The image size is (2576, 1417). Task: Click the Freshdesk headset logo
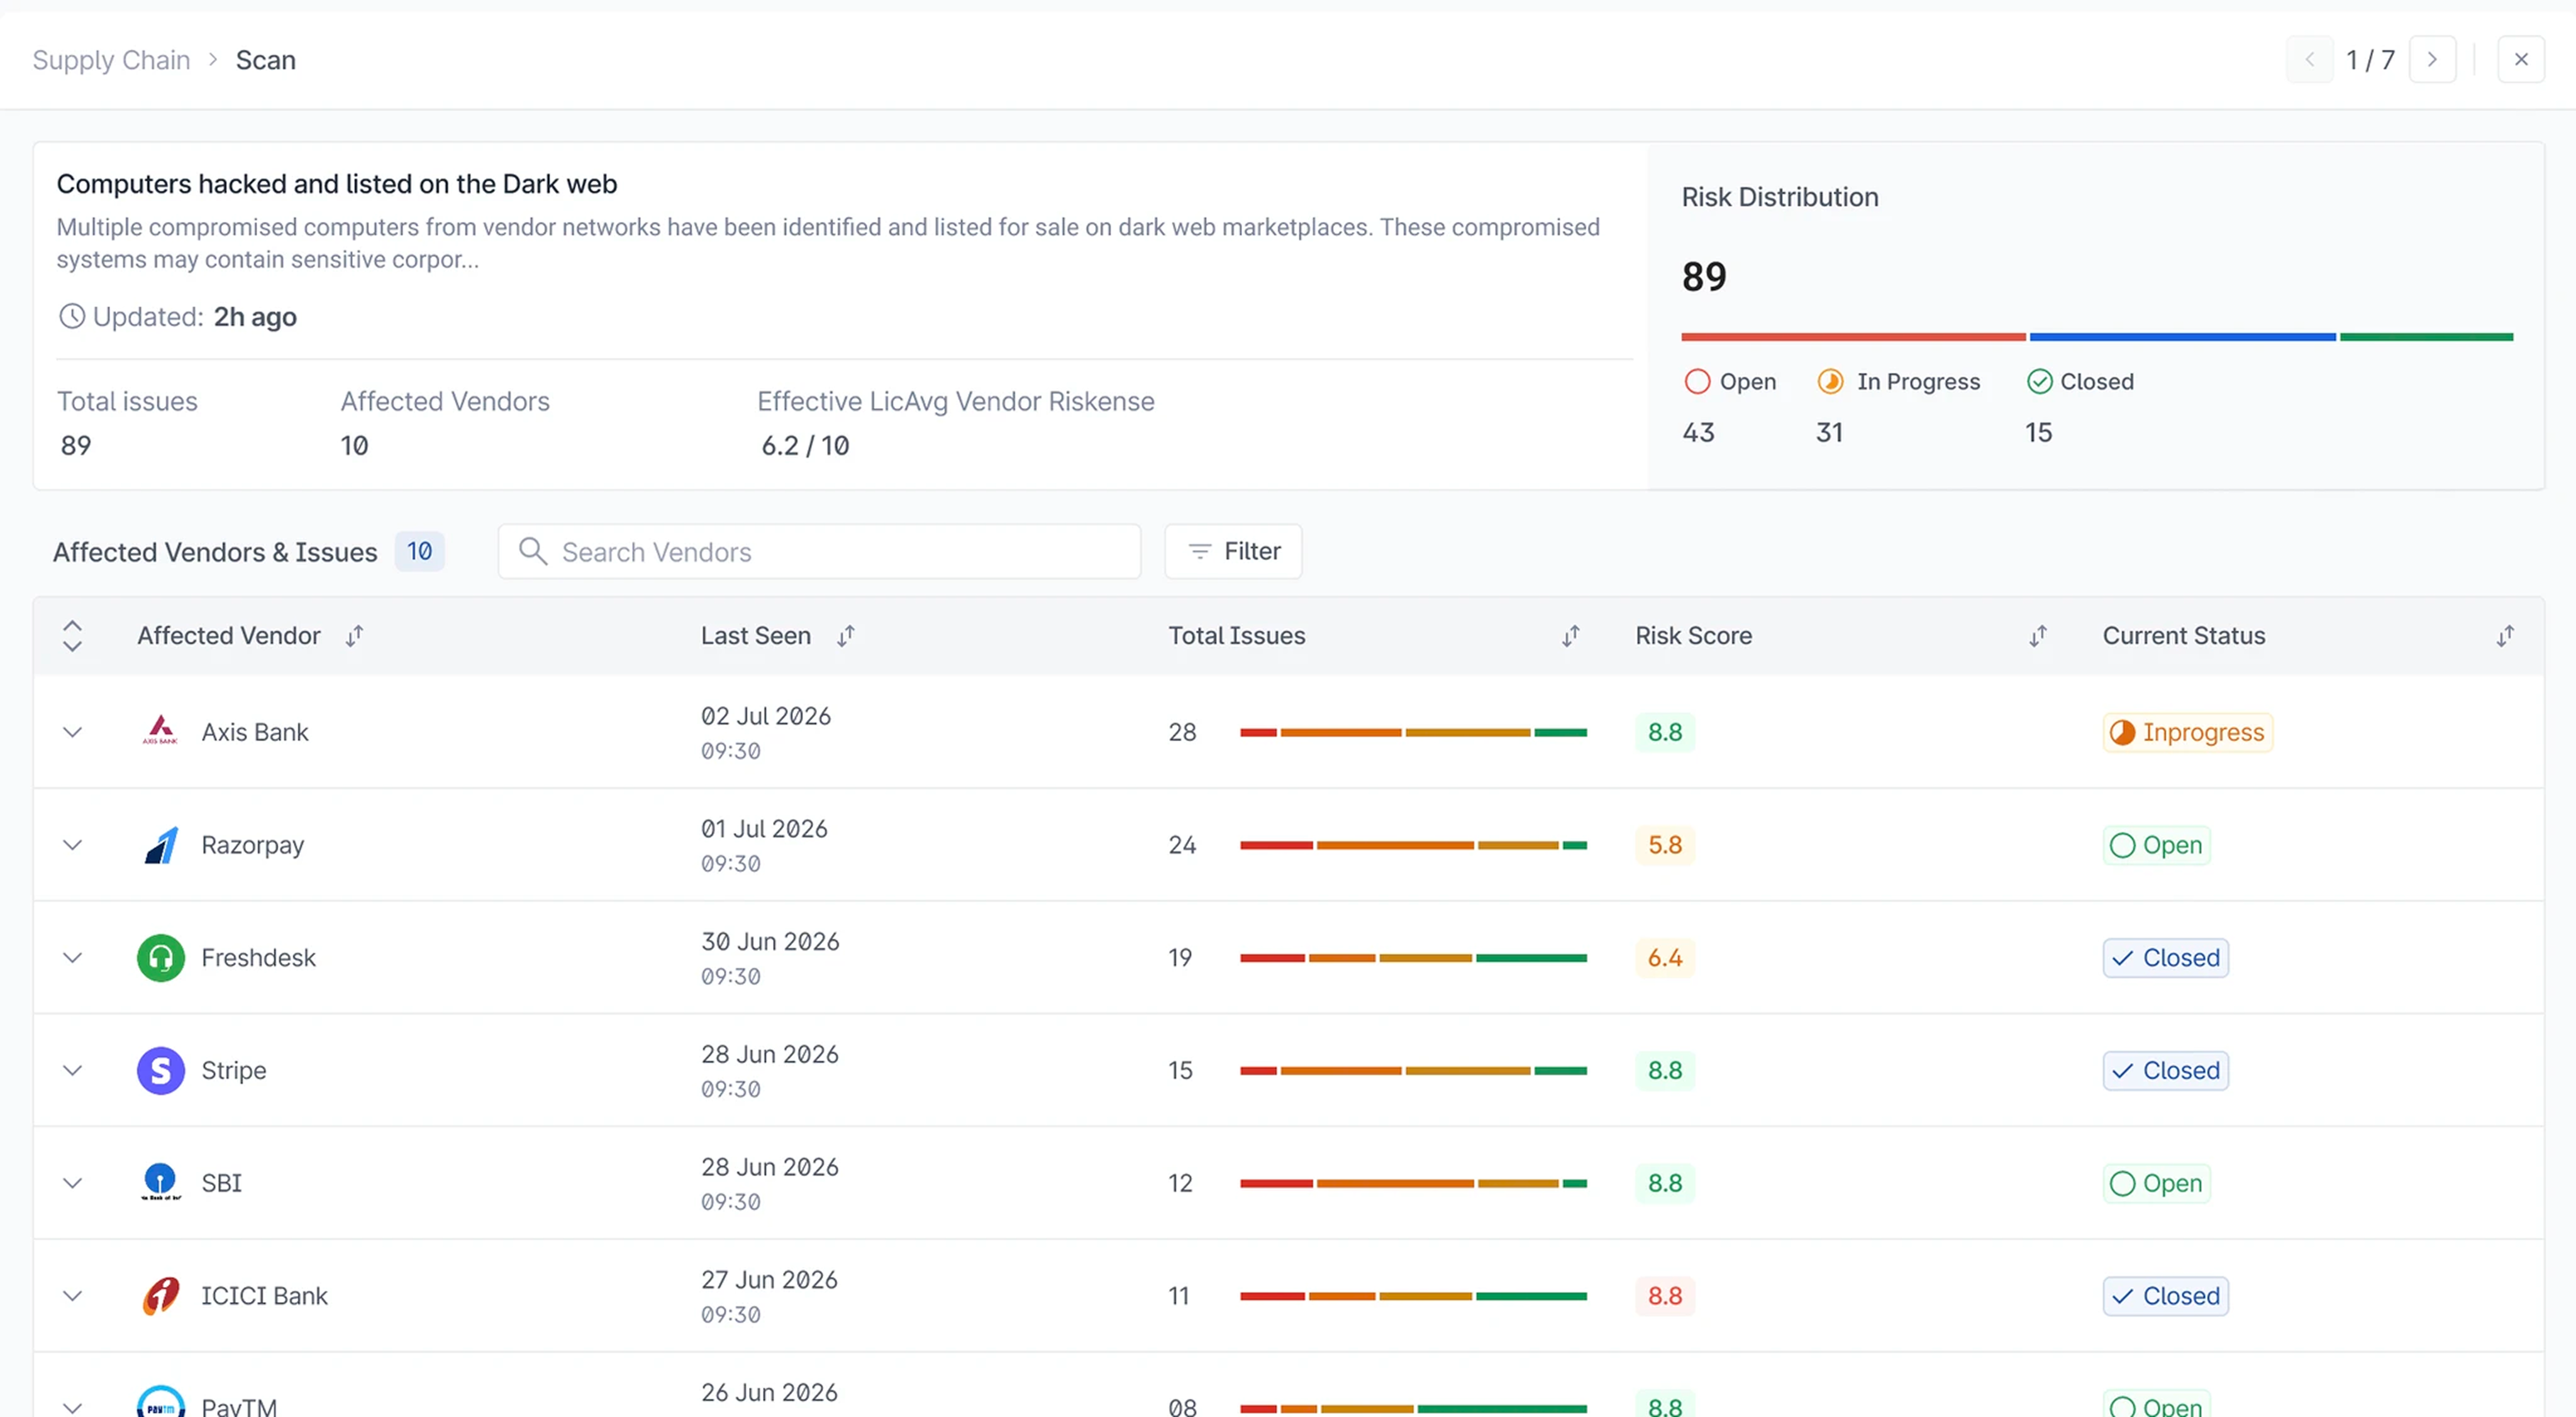(x=161, y=957)
